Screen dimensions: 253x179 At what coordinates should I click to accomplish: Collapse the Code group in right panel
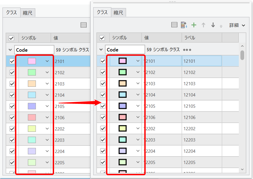click(101, 50)
